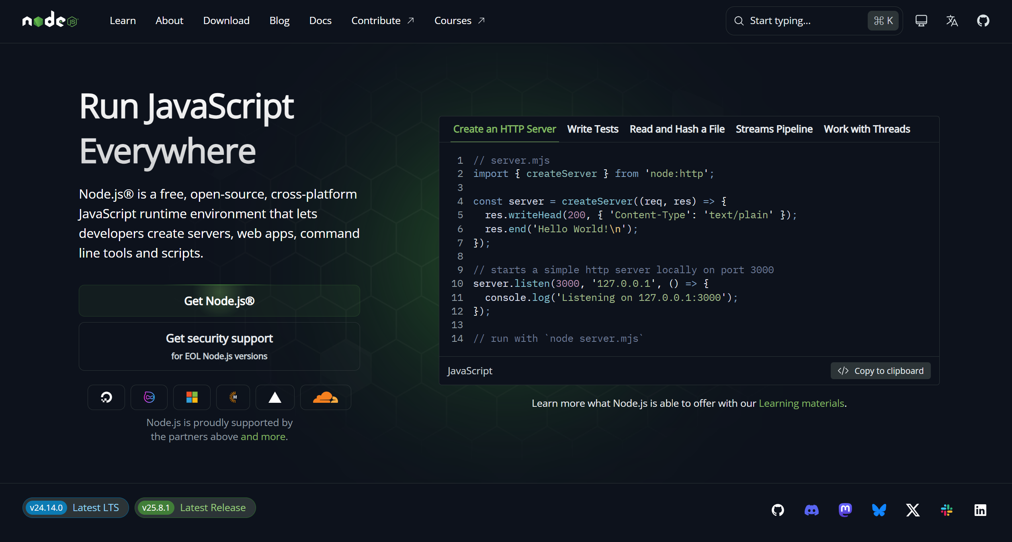This screenshot has width=1012, height=542.
Task: Click the DigitalOcean partner logo
Action: [106, 397]
